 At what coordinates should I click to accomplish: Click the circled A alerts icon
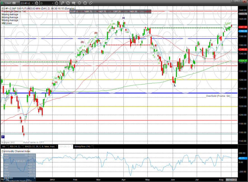coord(85,3)
